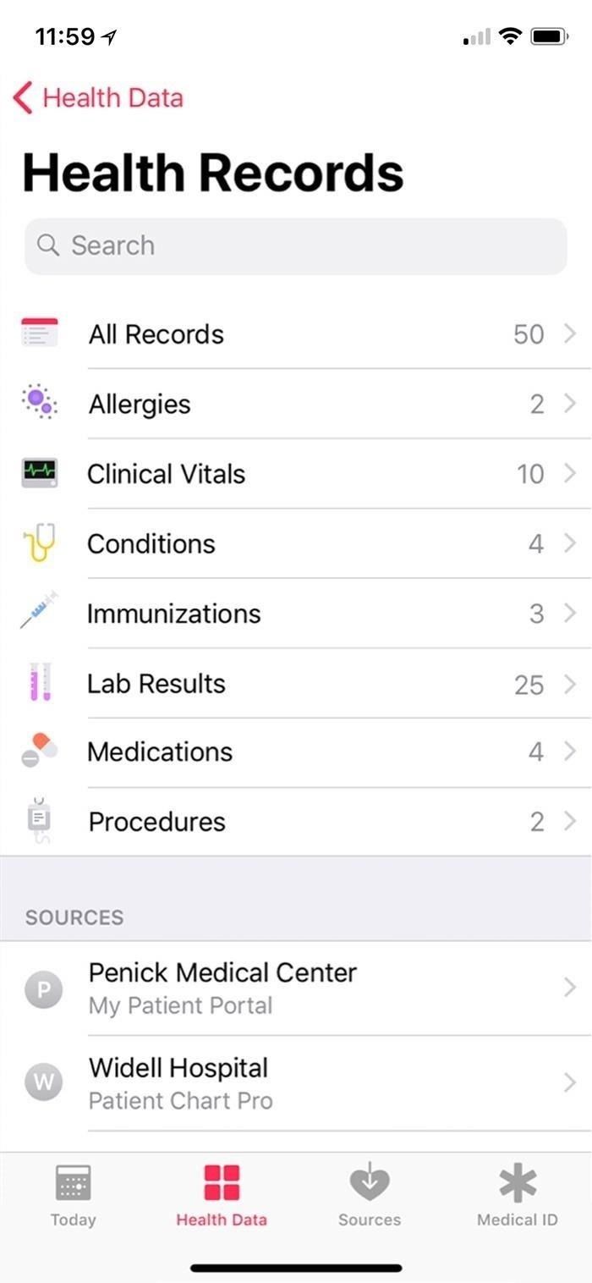Viewport: 592px width, 1283px height.
Task: Expand Penick Medical Center chevron
Action: coord(570,988)
